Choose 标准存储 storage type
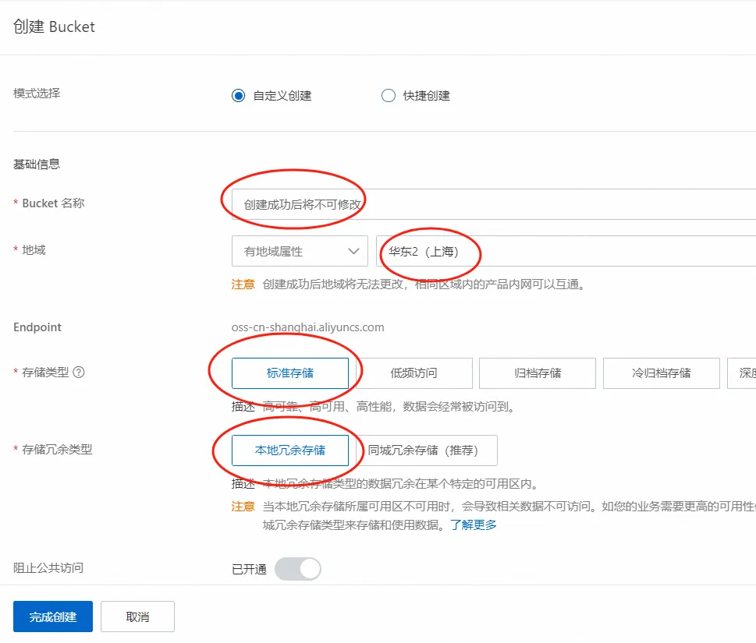The height and width of the screenshot is (643, 756). pyautogui.click(x=289, y=373)
